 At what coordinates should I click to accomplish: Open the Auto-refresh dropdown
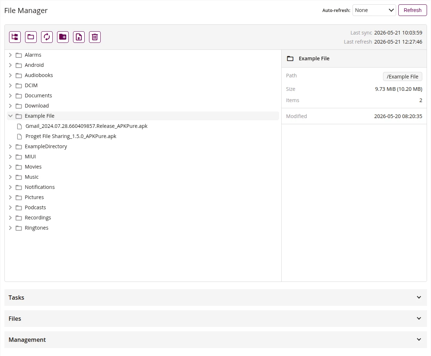pyautogui.click(x=374, y=10)
